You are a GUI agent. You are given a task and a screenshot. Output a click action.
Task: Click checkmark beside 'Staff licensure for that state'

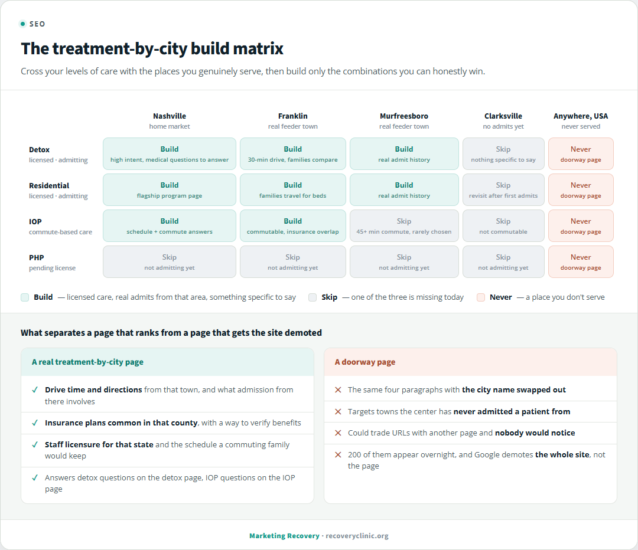pos(35,445)
